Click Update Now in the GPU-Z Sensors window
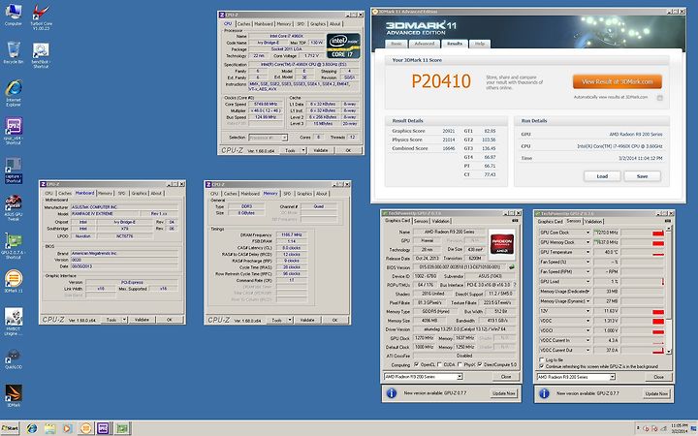The height and width of the screenshot is (436, 698). [x=656, y=393]
